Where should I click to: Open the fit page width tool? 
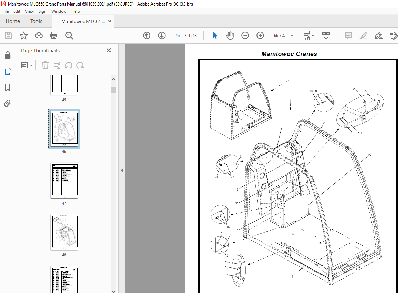[x=306, y=35]
